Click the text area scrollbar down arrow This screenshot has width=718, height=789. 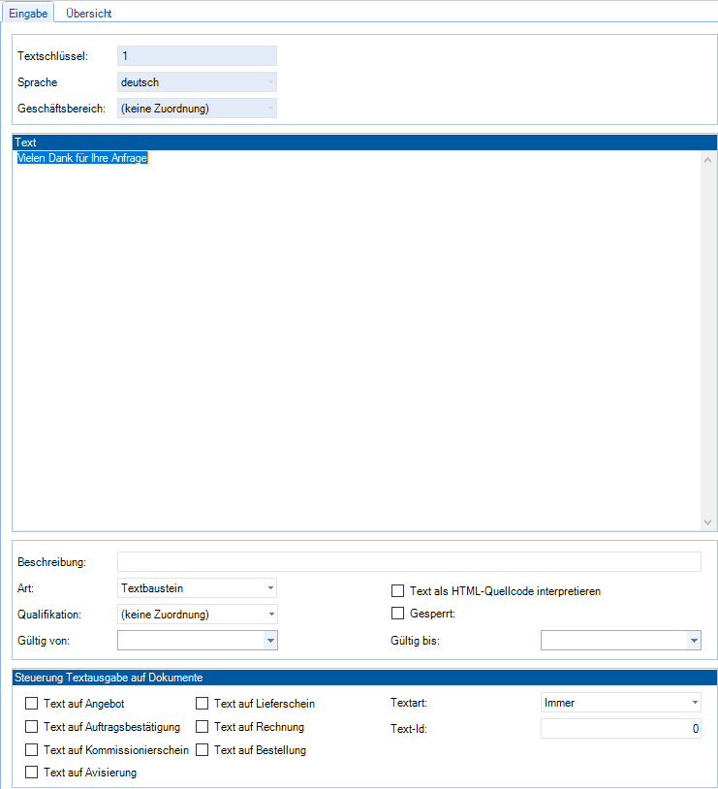pyautogui.click(x=709, y=521)
